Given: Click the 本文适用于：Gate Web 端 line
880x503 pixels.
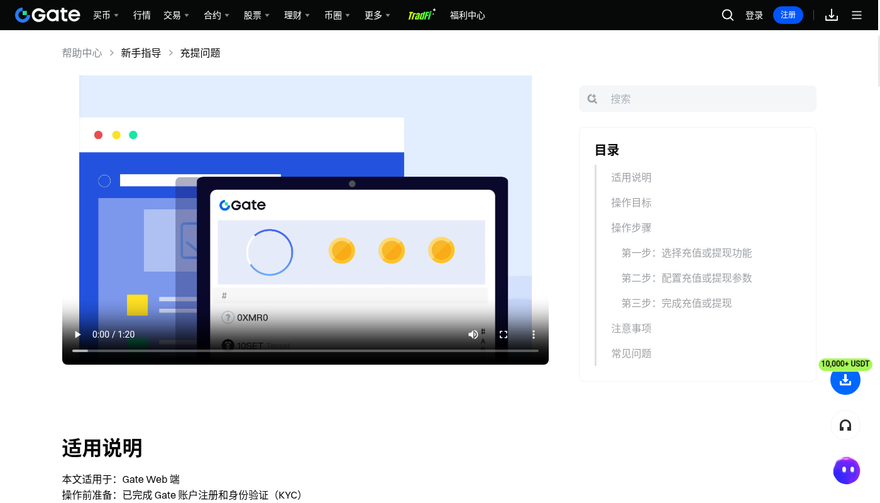Looking at the screenshot, I should [x=121, y=479].
